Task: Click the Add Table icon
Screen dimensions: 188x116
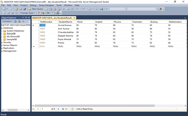Action: click(54, 13)
